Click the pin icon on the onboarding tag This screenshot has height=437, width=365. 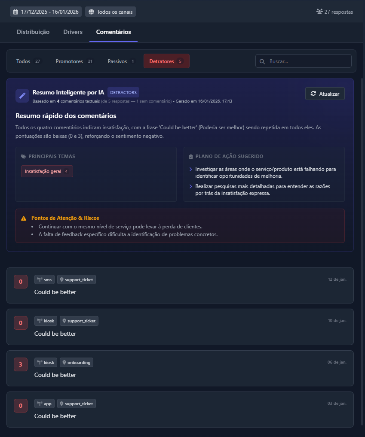[x=64, y=362]
